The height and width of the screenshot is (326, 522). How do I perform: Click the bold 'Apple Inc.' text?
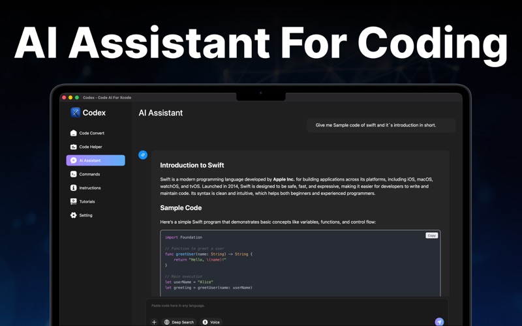[284, 179]
